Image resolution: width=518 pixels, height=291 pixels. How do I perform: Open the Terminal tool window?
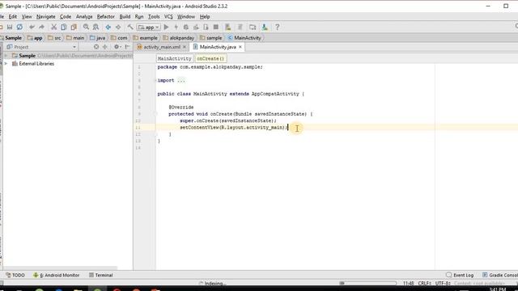100,275
